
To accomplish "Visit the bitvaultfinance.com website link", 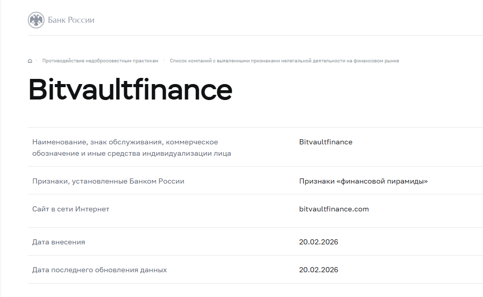I will coord(333,209).
